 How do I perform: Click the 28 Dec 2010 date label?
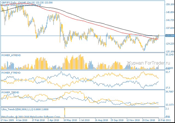[148, 120]
